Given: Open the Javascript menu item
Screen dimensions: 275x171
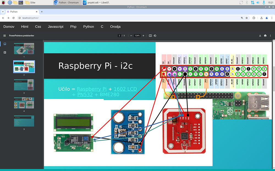Looking at the screenshot, I should tap(56, 27).
